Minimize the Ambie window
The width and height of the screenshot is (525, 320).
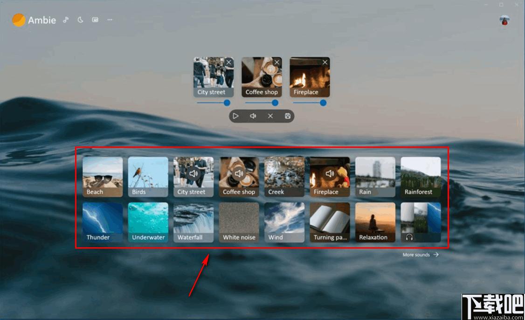tap(486, 4)
